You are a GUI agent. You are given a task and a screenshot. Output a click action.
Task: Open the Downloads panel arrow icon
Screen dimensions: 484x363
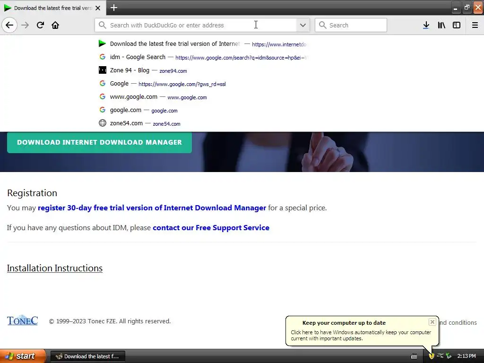(426, 25)
